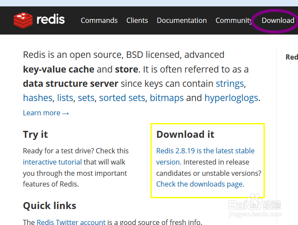The width and height of the screenshot is (298, 225).
Task: Open the hashes link
Action: pos(38,98)
